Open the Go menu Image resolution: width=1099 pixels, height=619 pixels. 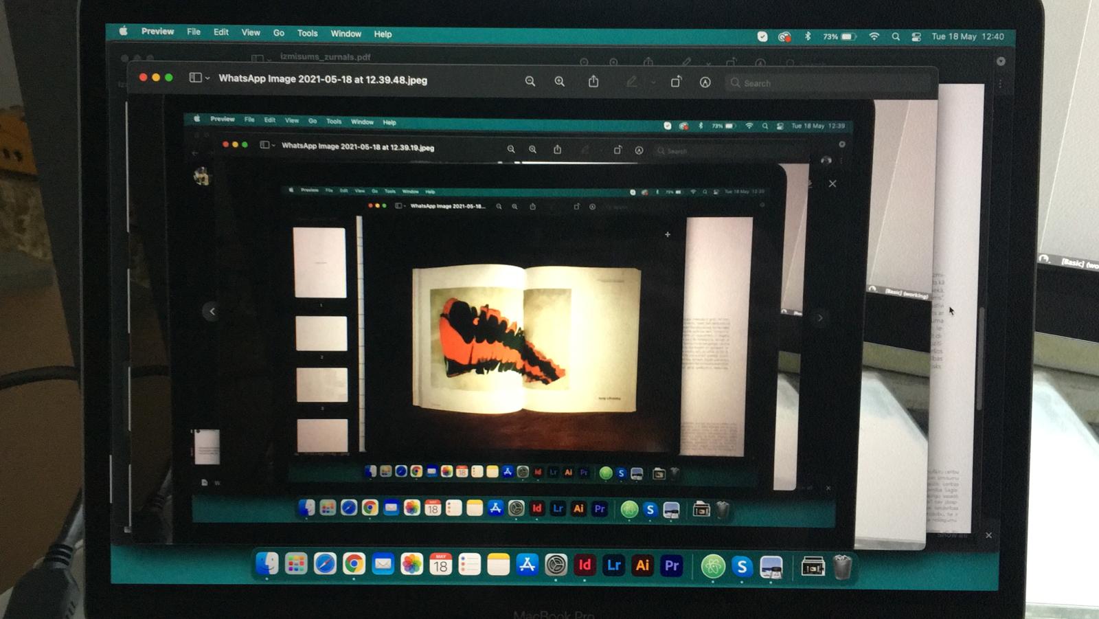tap(279, 33)
